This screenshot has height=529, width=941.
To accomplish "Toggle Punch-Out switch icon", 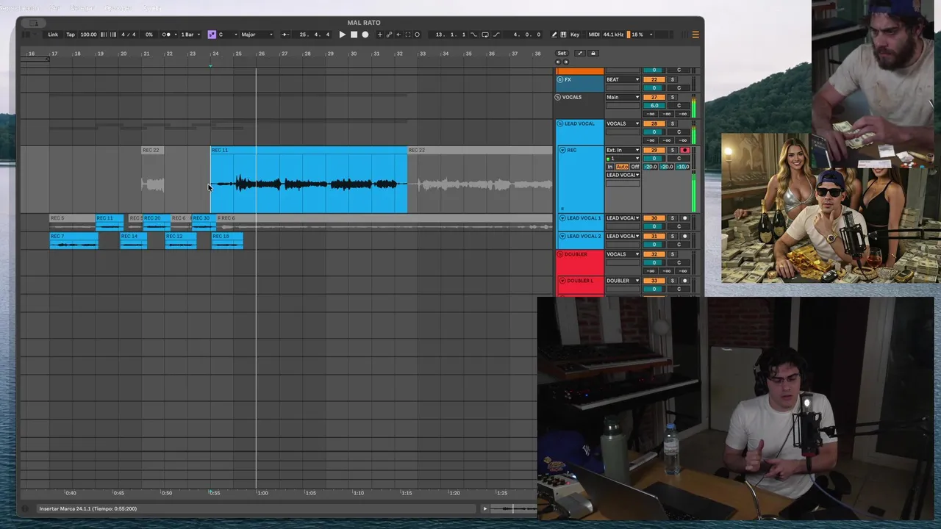I will (x=496, y=35).
